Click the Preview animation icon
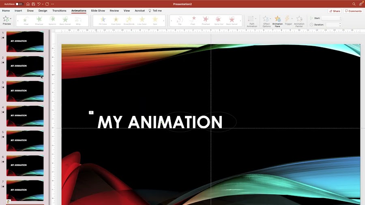 (x=6, y=19)
